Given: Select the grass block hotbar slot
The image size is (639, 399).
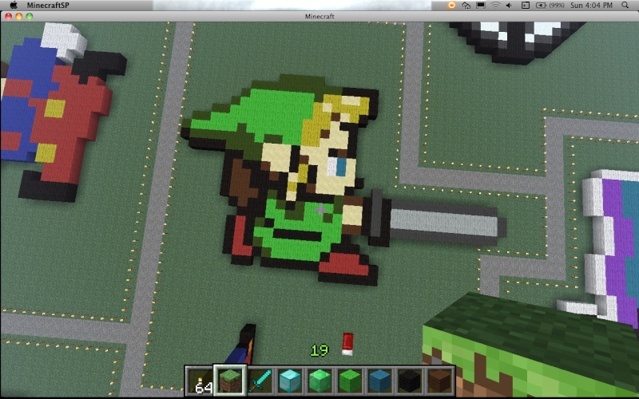Looking at the screenshot, I should pyautogui.click(x=230, y=381).
